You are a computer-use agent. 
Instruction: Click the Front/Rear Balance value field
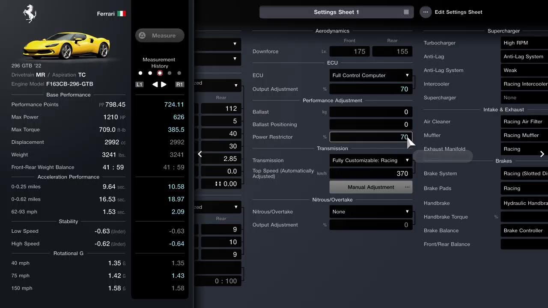tap(524, 244)
